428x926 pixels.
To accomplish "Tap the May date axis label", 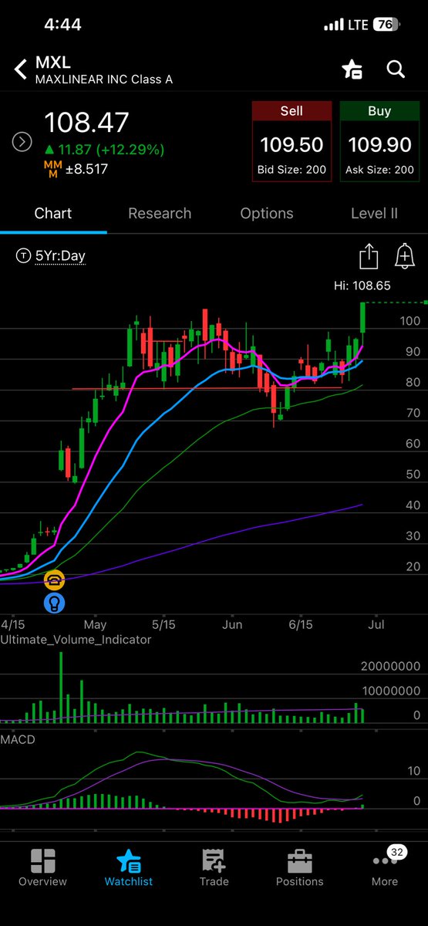I will click(95, 624).
